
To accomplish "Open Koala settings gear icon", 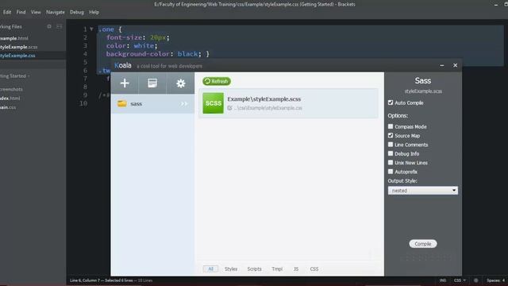I will pos(180,83).
